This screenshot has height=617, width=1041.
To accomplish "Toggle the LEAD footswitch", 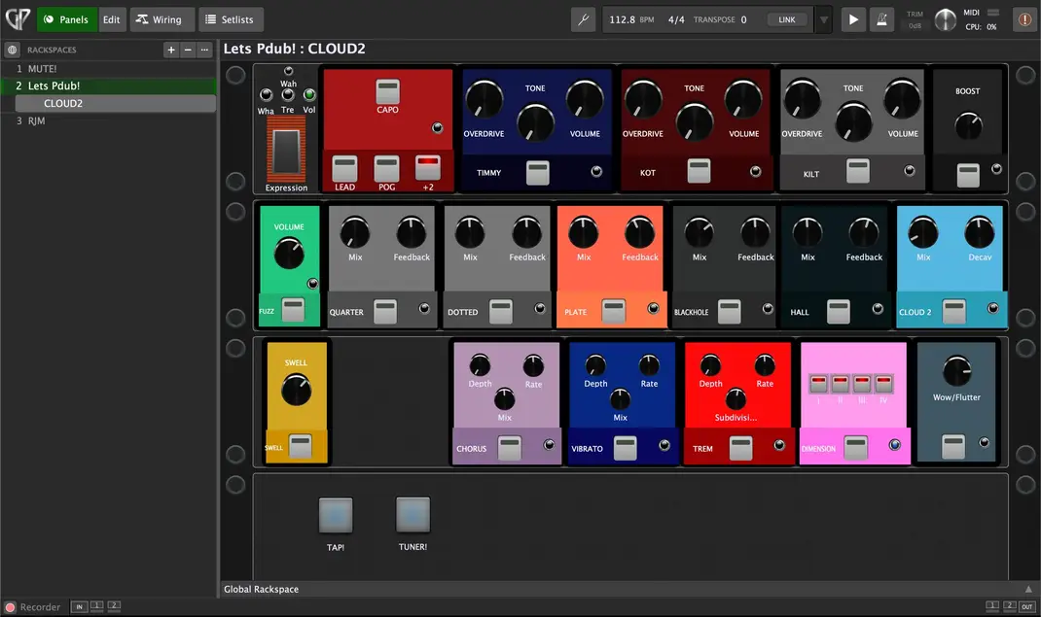I will click(x=344, y=168).
